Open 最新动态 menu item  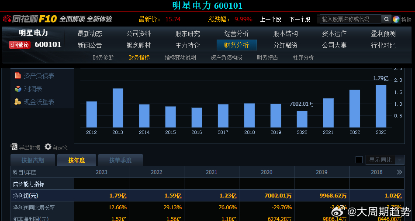[90, 34]
